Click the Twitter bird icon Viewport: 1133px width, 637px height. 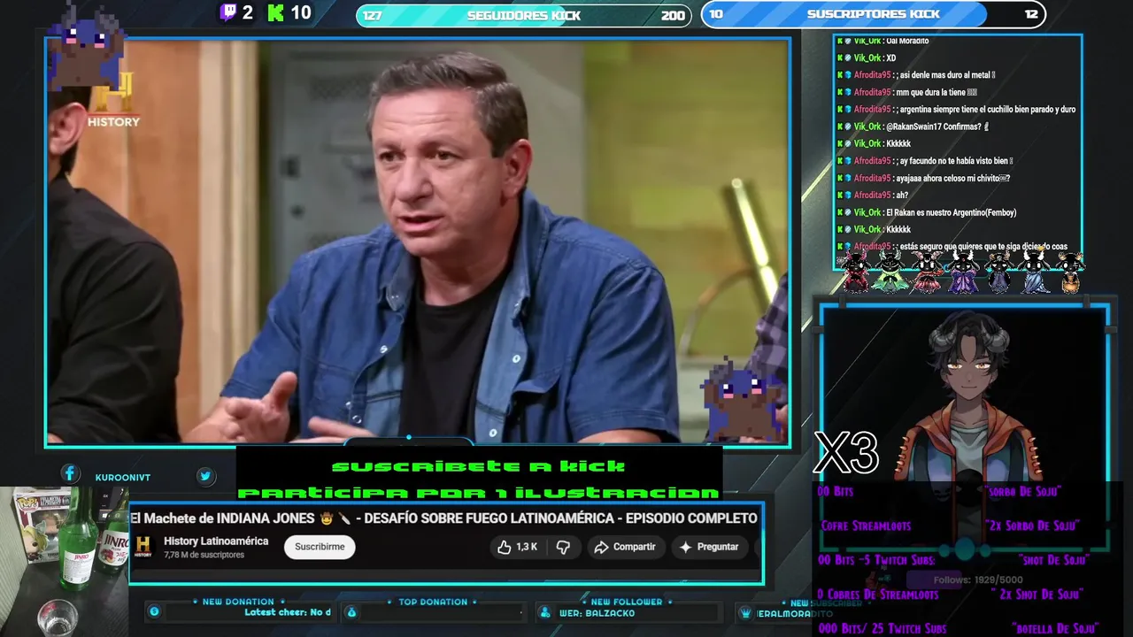click(205, 476)
